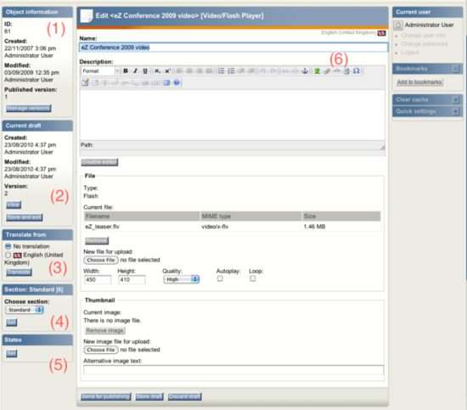This screenshot has height=410, width=467.
Task: Select English (United Kingdom) translation radio button
Action: click(x=8, y=255)
